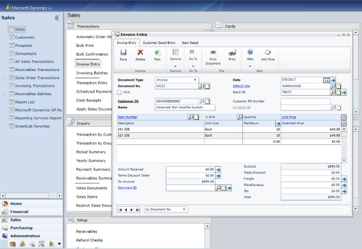The width and height of the screenshot is (362, 249).
Task: Click the Save icon in the ribbon
Action: pyautogui.click(x=123, y=53)
